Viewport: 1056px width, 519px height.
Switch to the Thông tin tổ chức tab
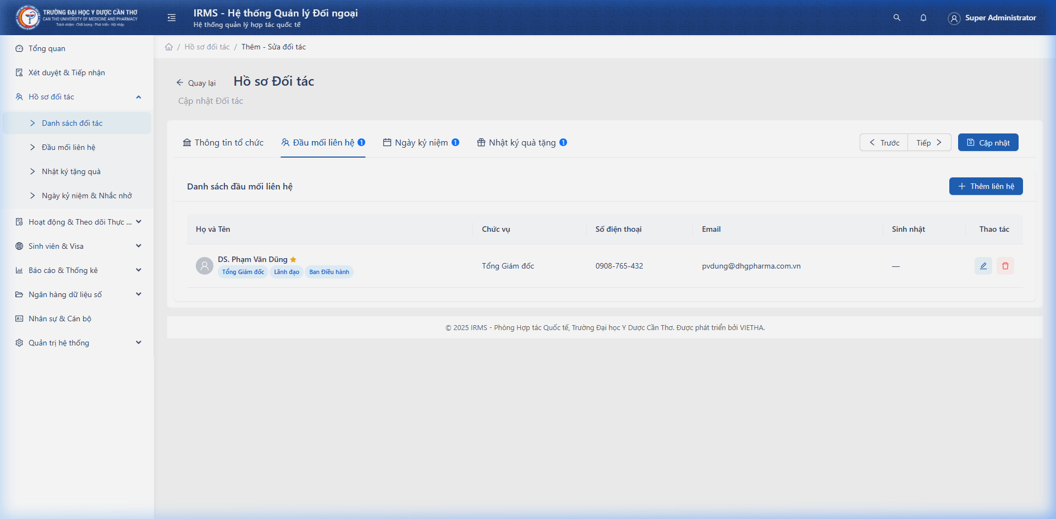[223, 143]
